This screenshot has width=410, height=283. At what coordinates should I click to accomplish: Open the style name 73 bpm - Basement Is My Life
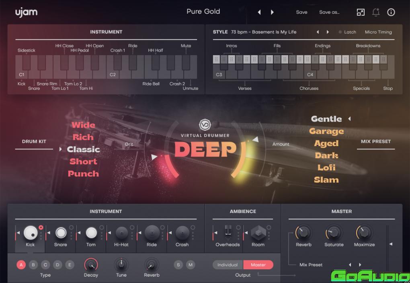[264, 32]
